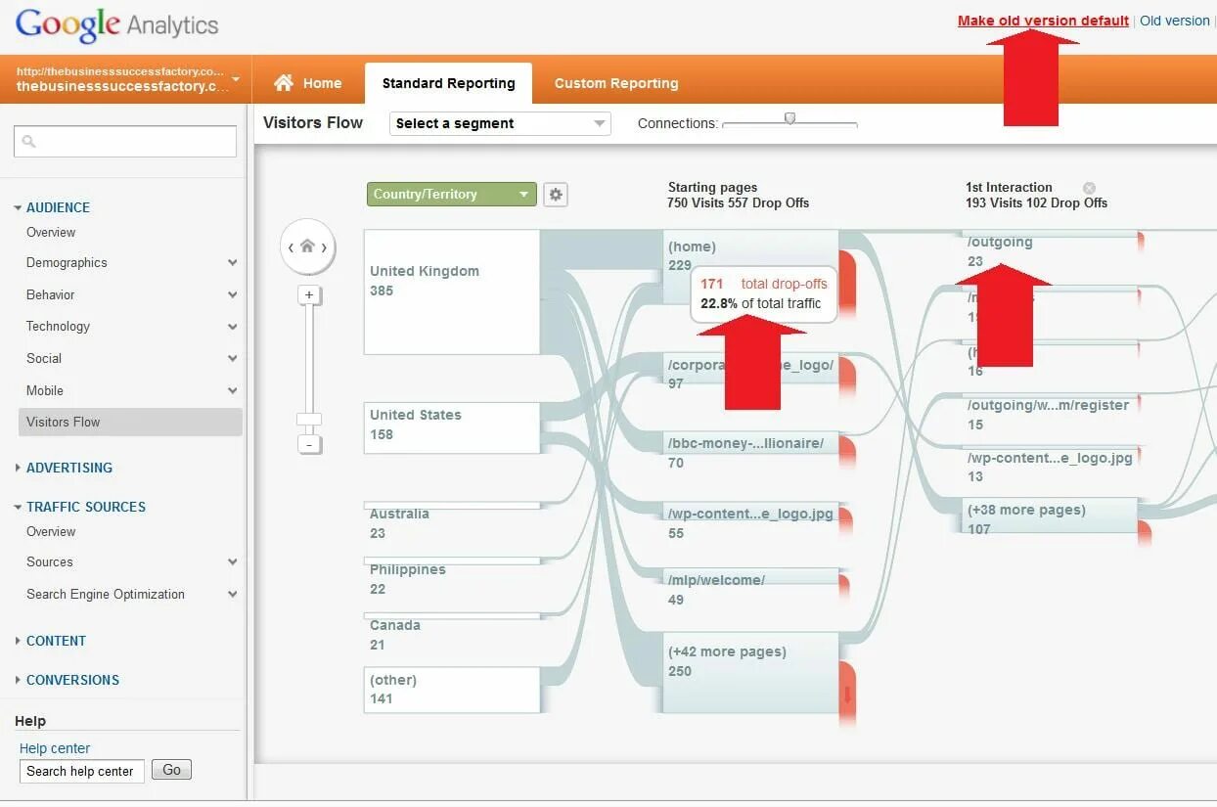Viewport: 1217px width, 807px height.
Task: Click the (+38 more pages) node
Action: coord(1050,516)
